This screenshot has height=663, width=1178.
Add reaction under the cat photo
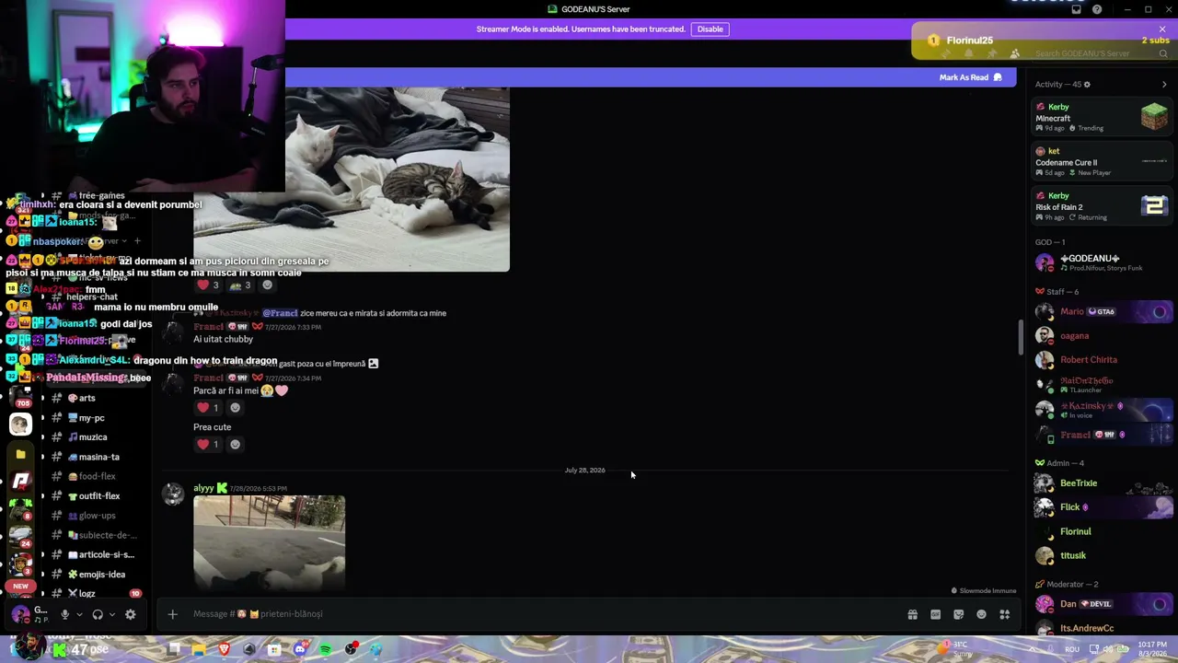click(x=267, y=285)
